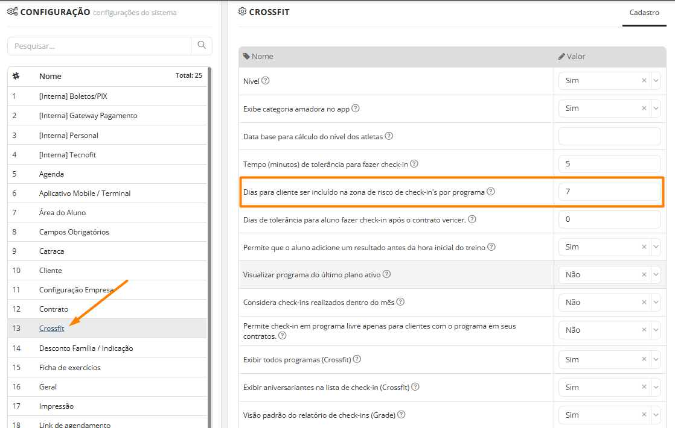Screen dimensions: 675x428
Task: Open help icon next to Nível
Action: [x=266, y=80]
